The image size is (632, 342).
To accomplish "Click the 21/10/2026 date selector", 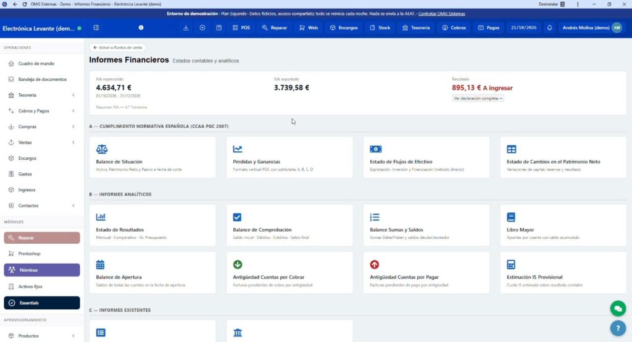I will coord(523,28).
